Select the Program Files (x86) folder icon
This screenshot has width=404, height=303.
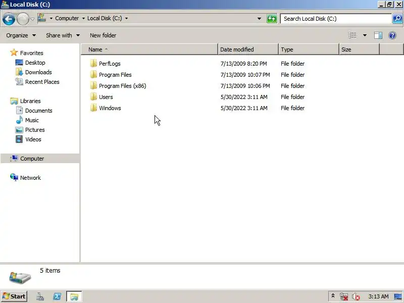[x=93, y=85]
